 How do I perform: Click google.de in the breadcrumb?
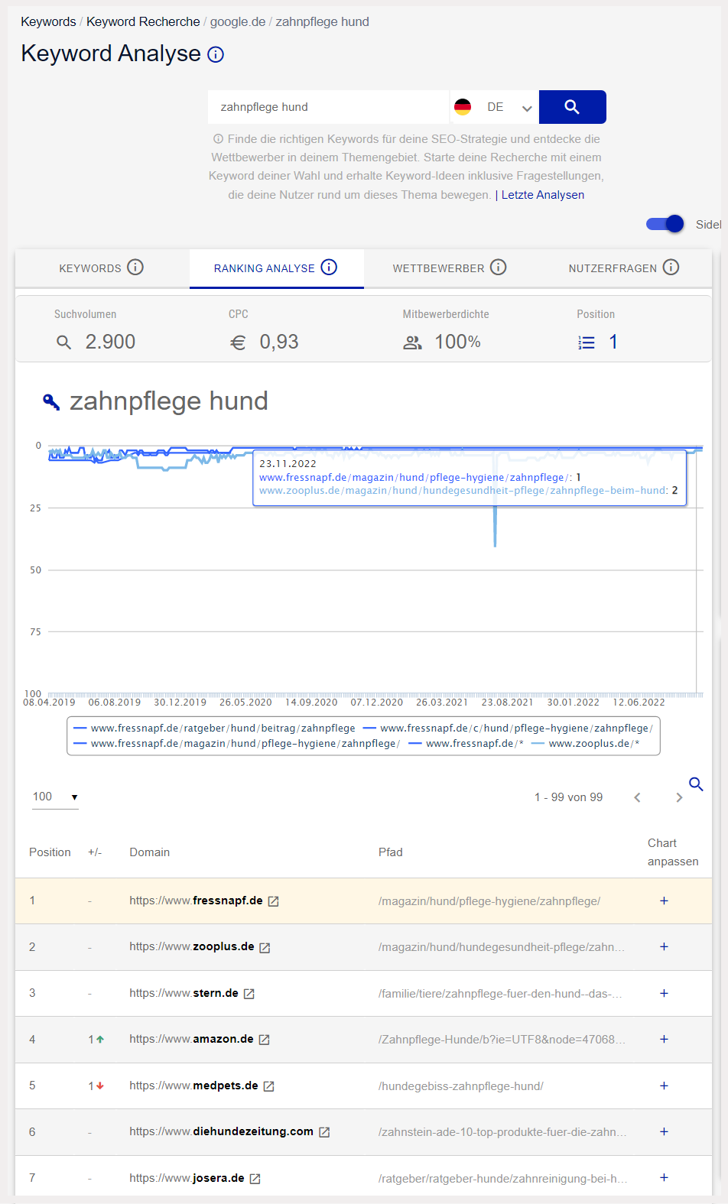[x=238, y=21]
